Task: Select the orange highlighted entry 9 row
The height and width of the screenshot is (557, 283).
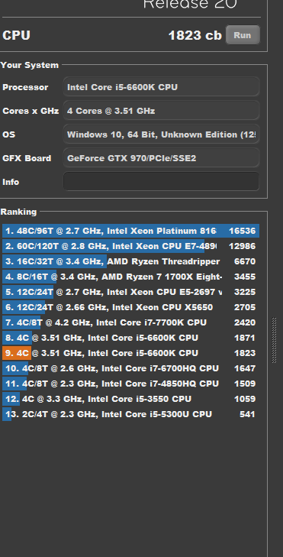Action: [131, 353]
